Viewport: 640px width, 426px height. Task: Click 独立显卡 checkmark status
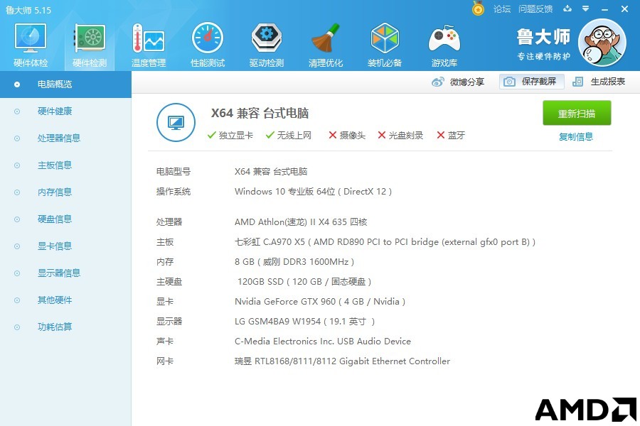pos(230,136)
